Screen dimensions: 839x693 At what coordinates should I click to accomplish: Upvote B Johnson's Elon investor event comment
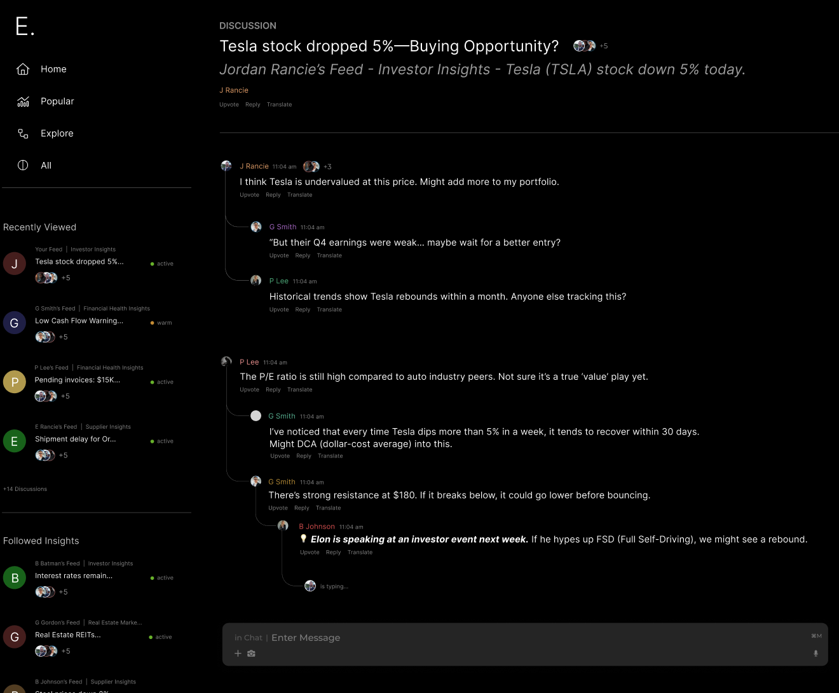pyautogui.click(x=310, y=552)
